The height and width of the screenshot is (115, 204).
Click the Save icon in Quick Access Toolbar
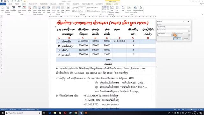click(x=5, y=1)
